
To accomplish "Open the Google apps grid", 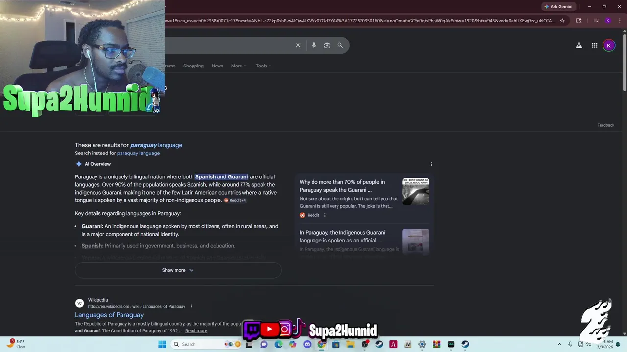I will click(594, 45).
